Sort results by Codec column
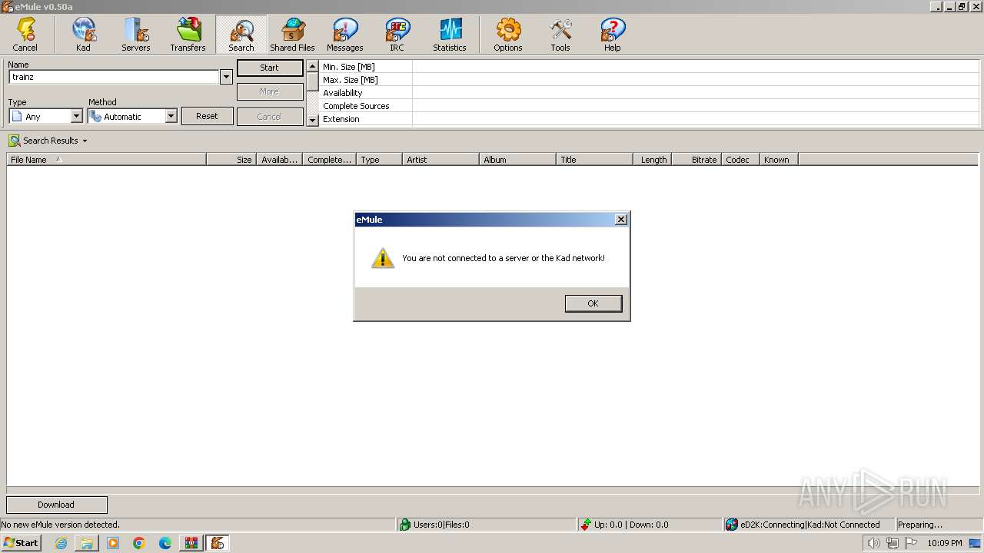The width and height of the screenshot is (984, 553). [x=740, y=160]
